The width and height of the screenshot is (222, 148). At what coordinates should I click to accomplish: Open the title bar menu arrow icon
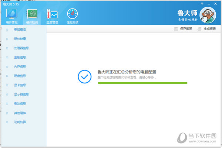202,4
